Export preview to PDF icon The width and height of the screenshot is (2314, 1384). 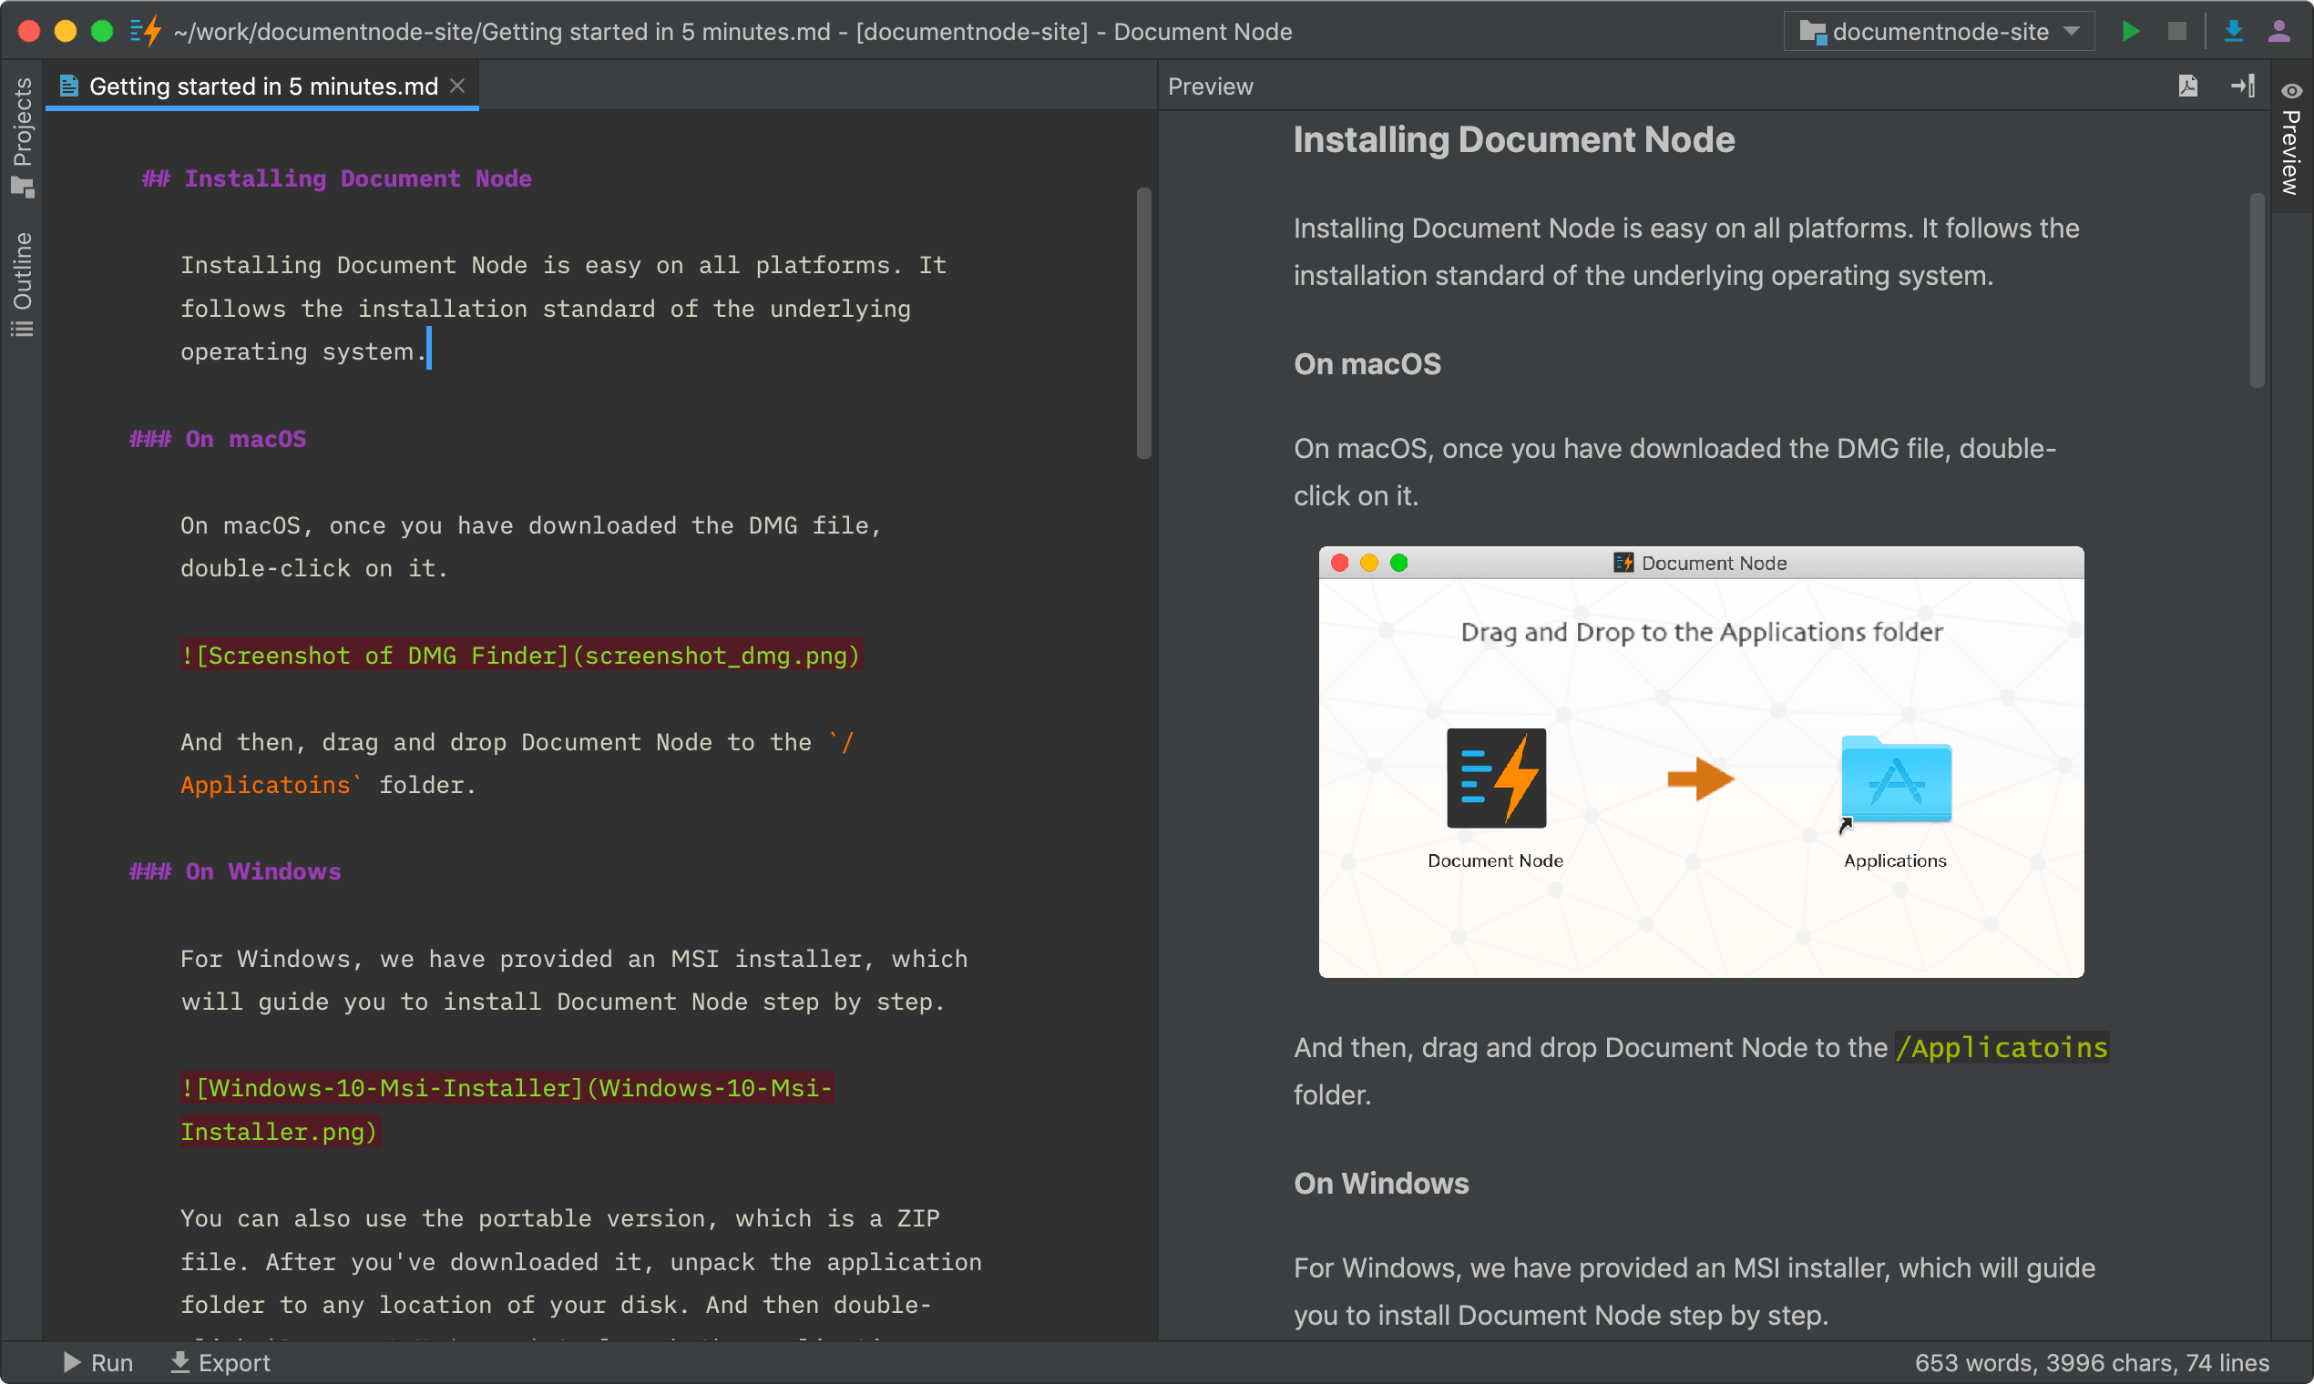pos(2188,86)
